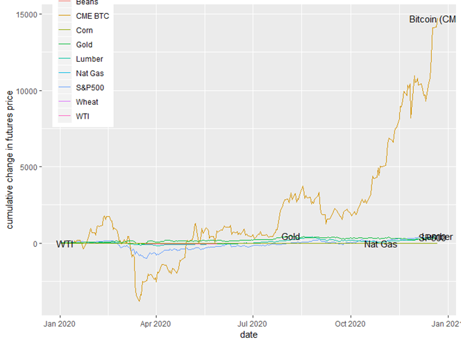Click the Apr 2020 x-axis tick label
461x344 pixels.
tap(156, 322)
